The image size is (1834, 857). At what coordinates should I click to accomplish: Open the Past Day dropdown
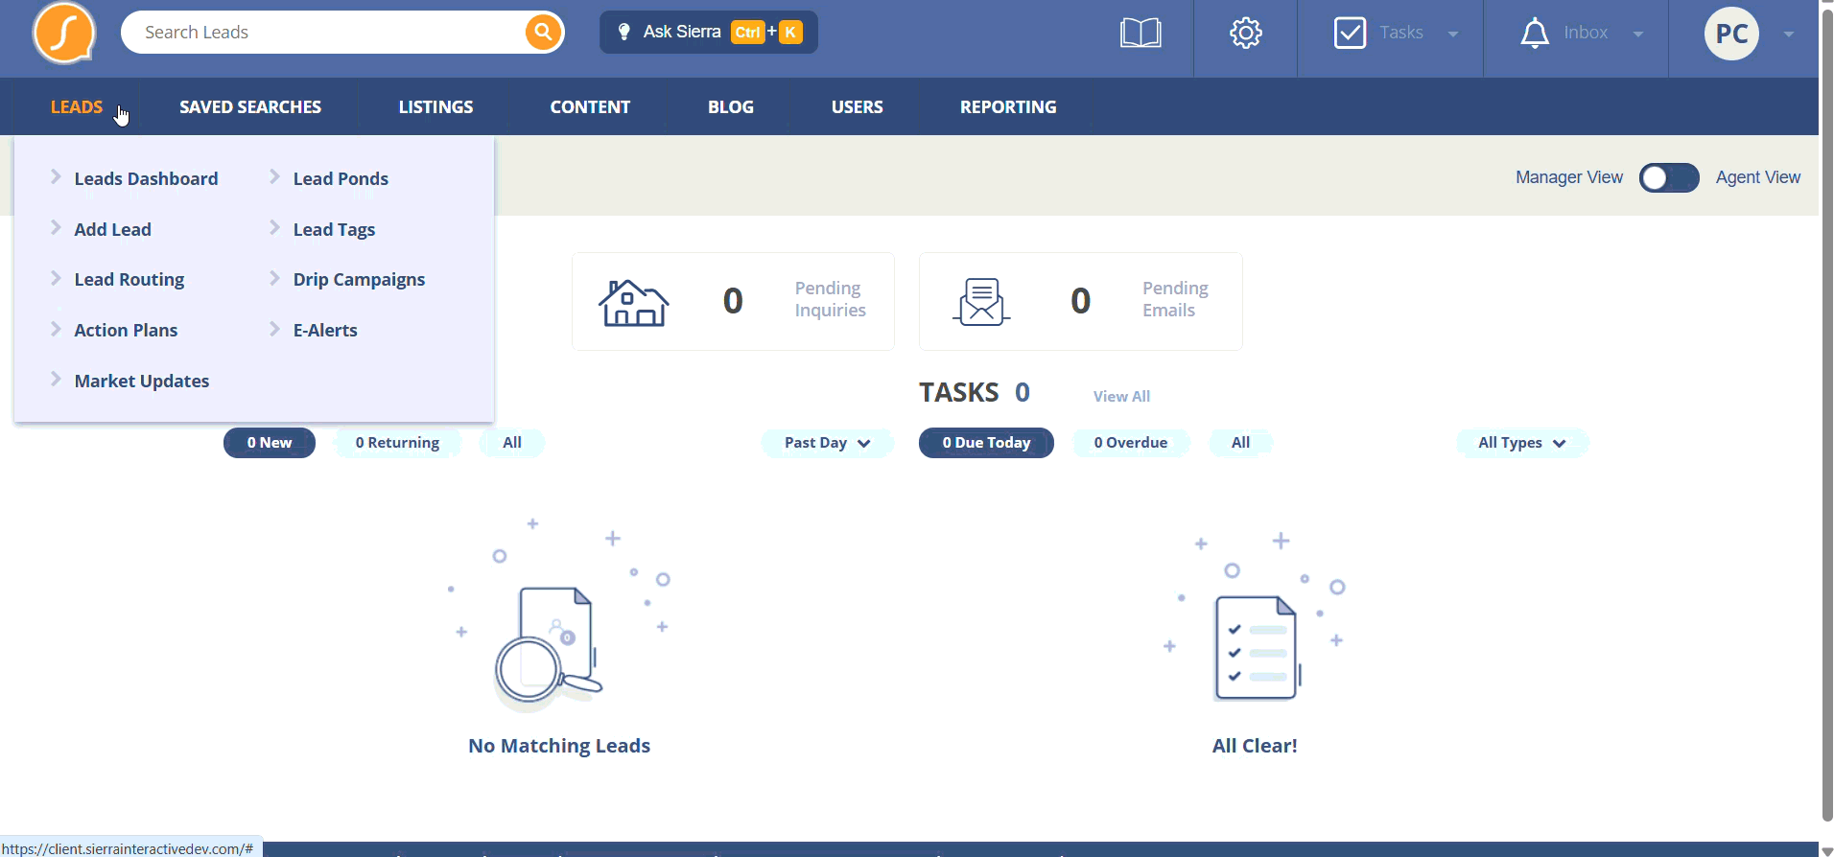[x=828, y=443]
